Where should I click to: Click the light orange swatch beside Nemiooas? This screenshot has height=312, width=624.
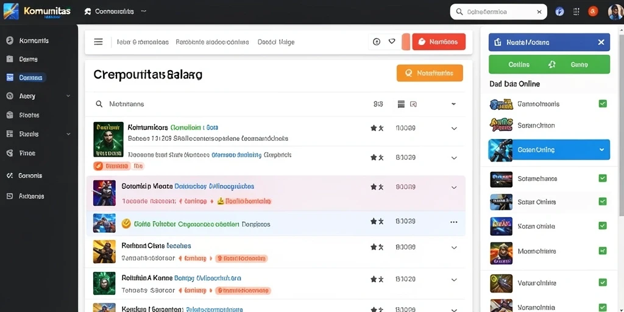405,42
